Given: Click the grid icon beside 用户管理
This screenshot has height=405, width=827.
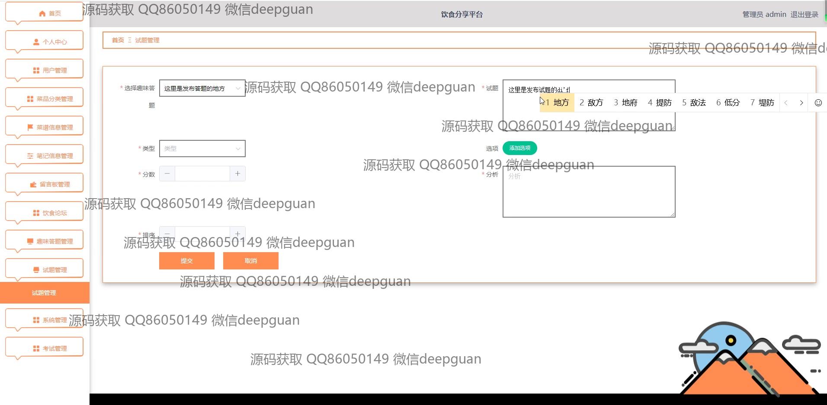Looking at the screenshot, I should click(36, 70).
